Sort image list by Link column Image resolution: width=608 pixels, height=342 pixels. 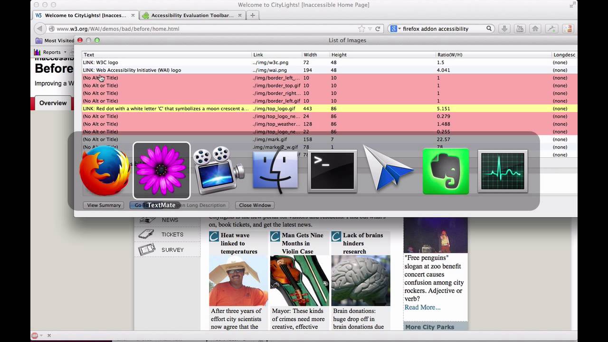click(276, 55)
